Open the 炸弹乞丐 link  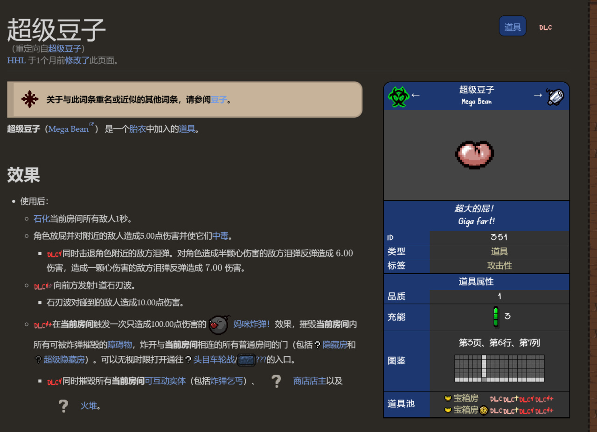pyautogui.click(x=227, y=381)
